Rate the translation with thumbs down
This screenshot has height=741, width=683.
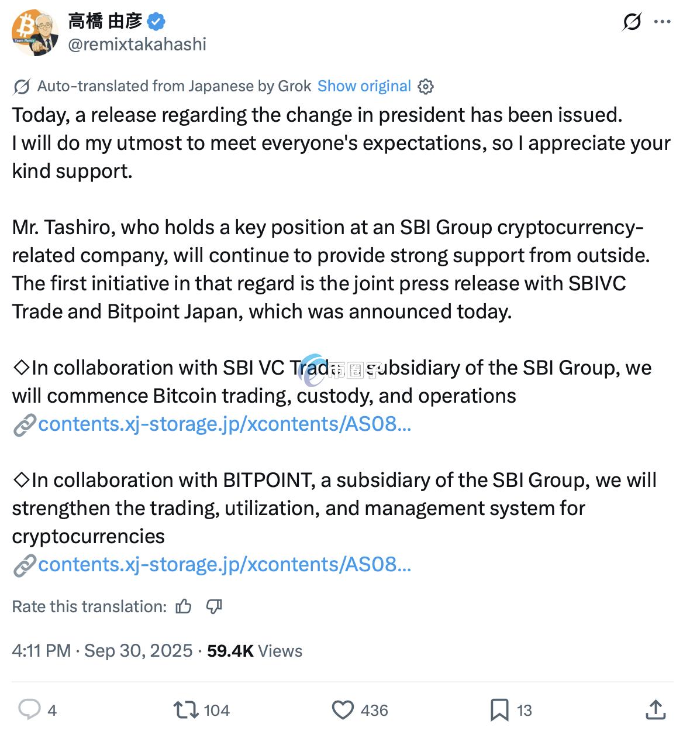tap(214, 606)
